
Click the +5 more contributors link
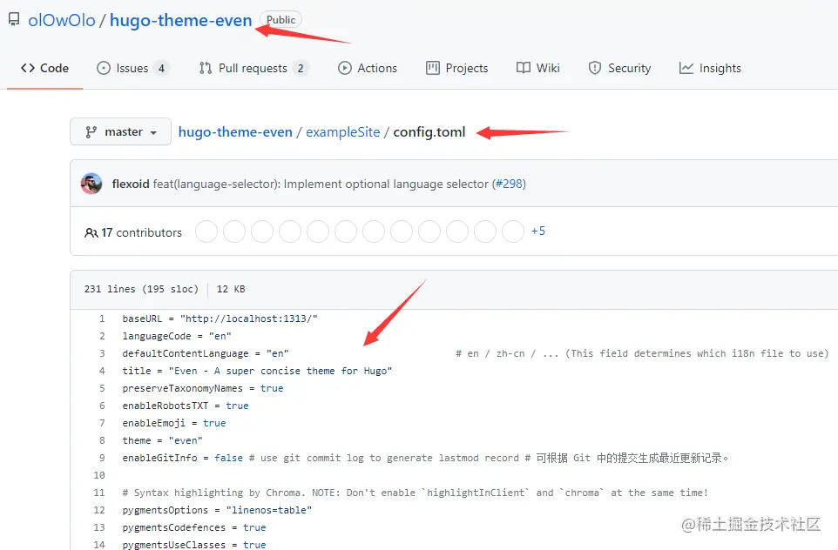(538, 231)
